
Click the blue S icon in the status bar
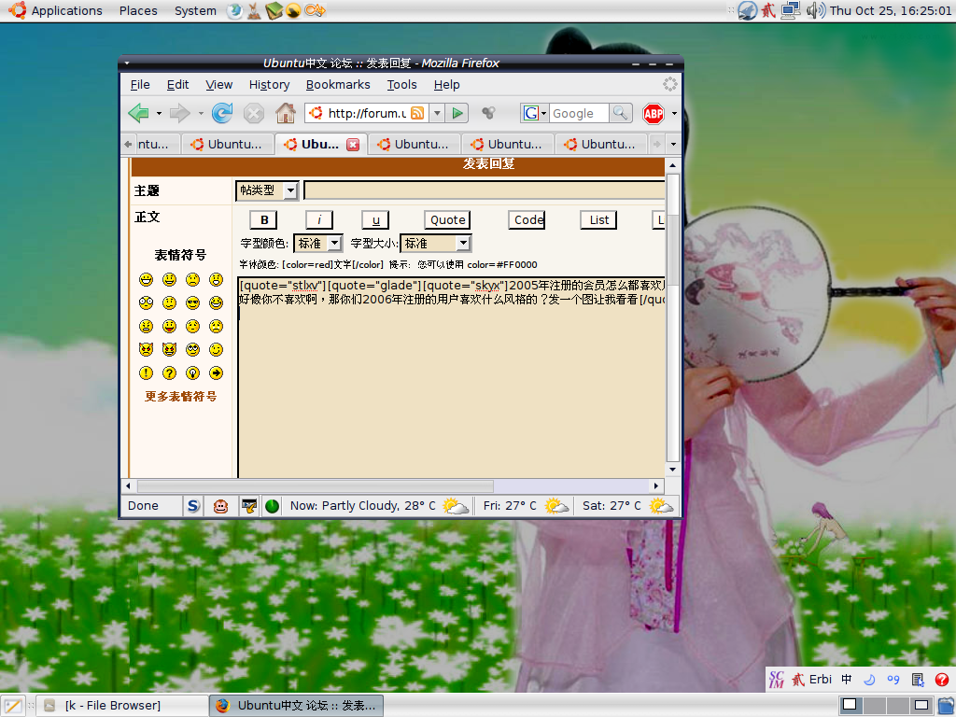click(x=193, y=505)
